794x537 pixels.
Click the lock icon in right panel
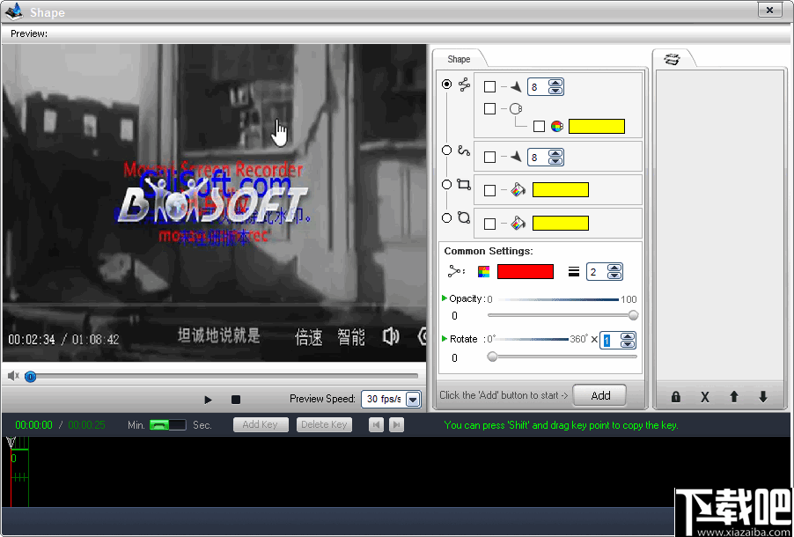[675, 397]
